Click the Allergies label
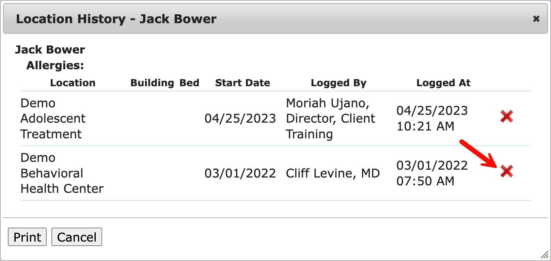This screenshot has height=261, width=551. tap(55, 65)
